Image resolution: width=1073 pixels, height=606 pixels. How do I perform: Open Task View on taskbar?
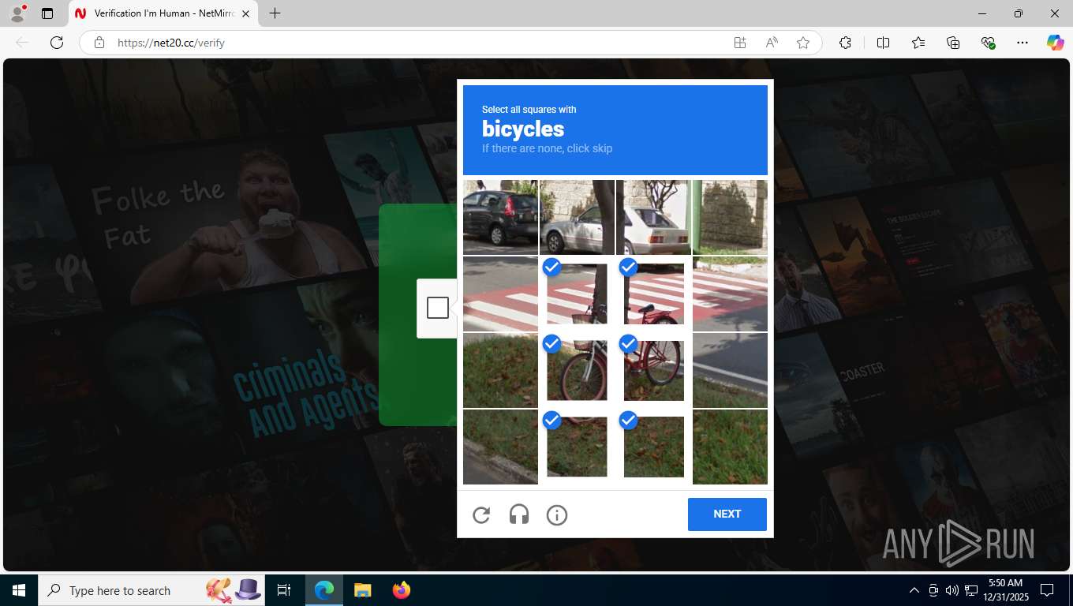[284, 590]
